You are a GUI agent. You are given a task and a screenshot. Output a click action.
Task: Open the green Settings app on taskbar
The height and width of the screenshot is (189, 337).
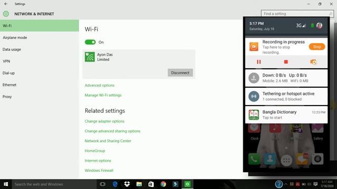click(x=187, y=184)
